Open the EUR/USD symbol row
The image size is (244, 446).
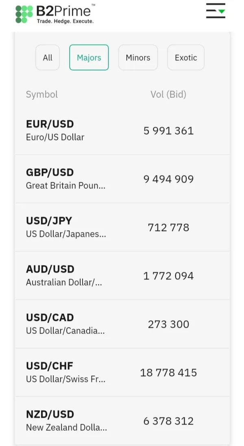(55, 130)
